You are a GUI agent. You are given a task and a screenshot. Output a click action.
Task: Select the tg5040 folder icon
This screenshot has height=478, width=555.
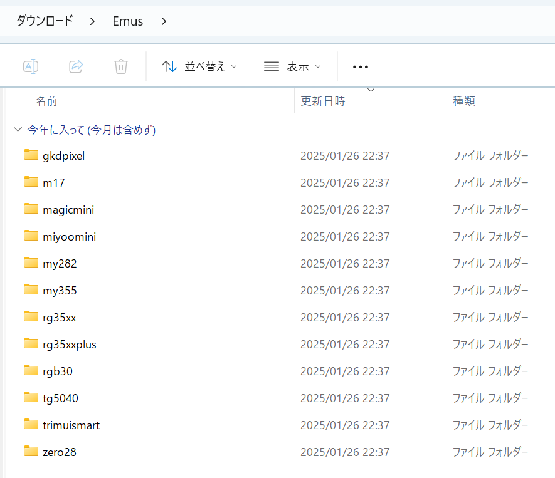click(31, 397)
